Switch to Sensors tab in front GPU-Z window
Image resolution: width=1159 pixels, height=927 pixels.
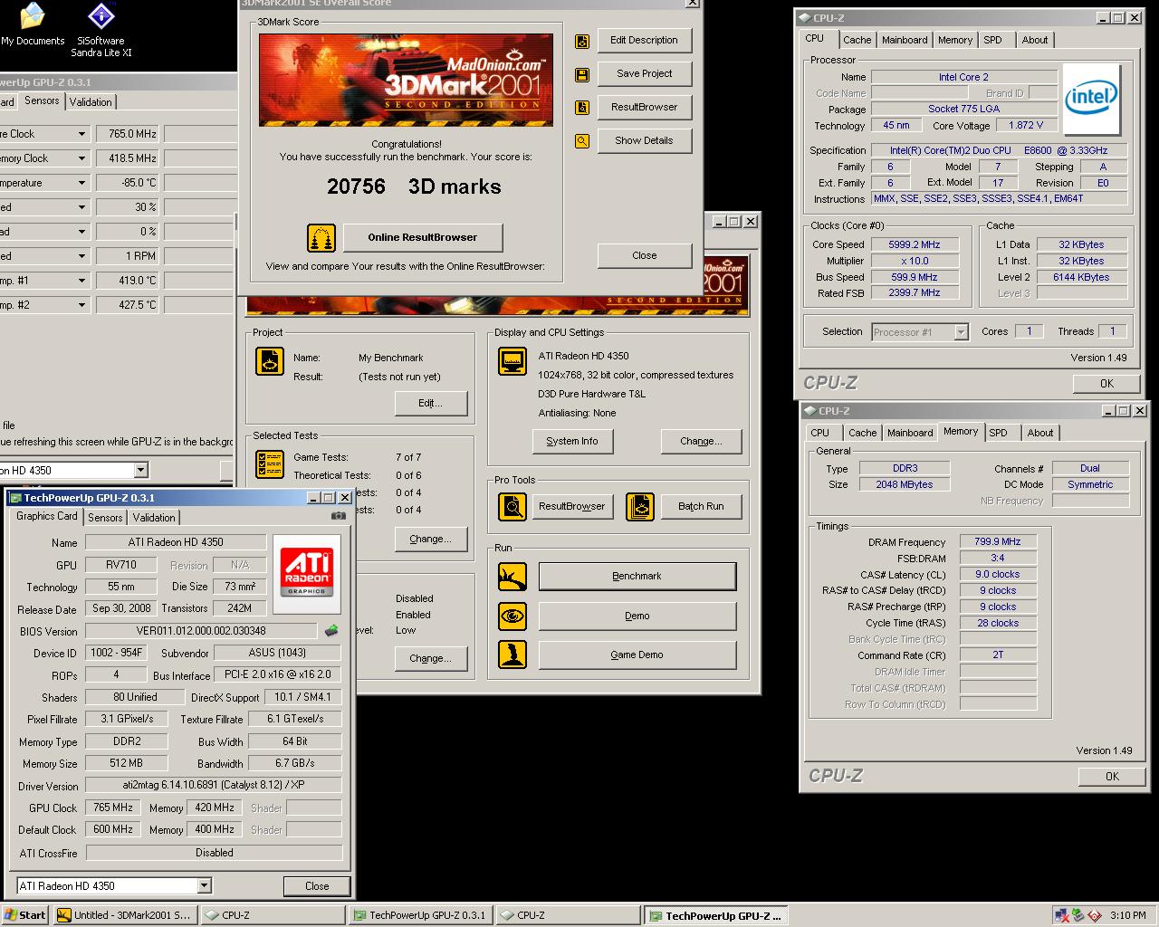click(105, 518)
